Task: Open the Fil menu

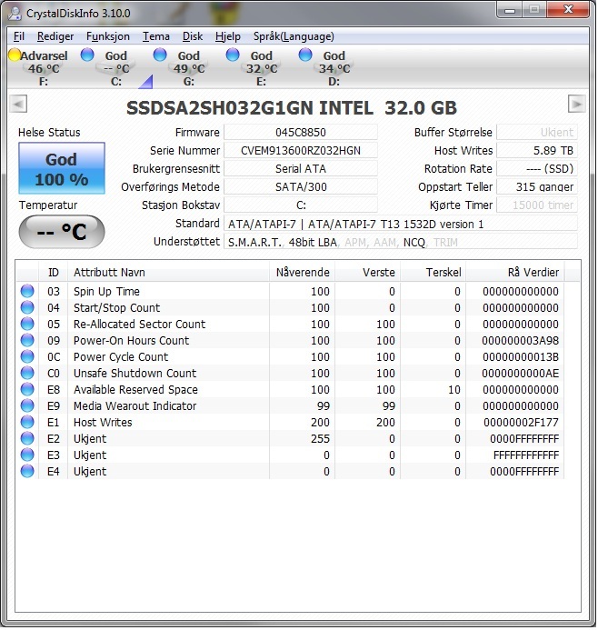Action: click(18, 36)
